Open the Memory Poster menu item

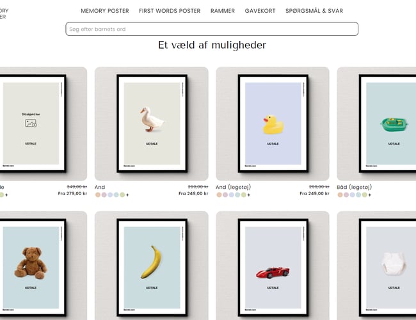click(x=105, y=11)
